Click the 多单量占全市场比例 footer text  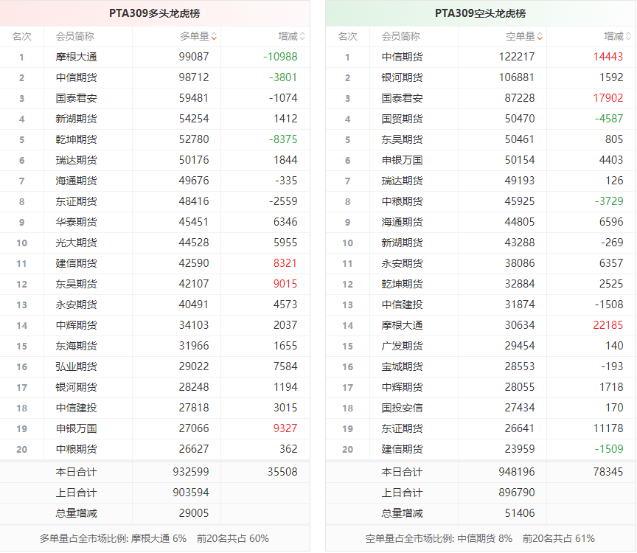click(x=113, y=539)
